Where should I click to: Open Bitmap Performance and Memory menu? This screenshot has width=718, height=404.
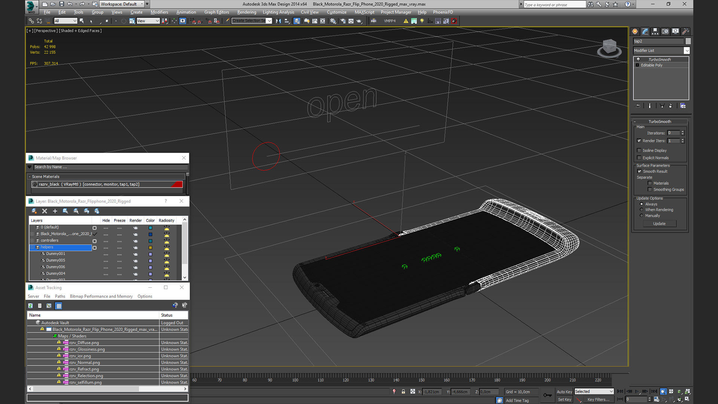tap(101, 296)
